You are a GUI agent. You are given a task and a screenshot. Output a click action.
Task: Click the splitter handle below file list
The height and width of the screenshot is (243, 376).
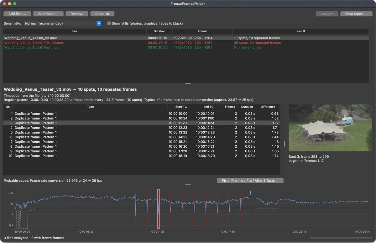click(x=188, y=84)
